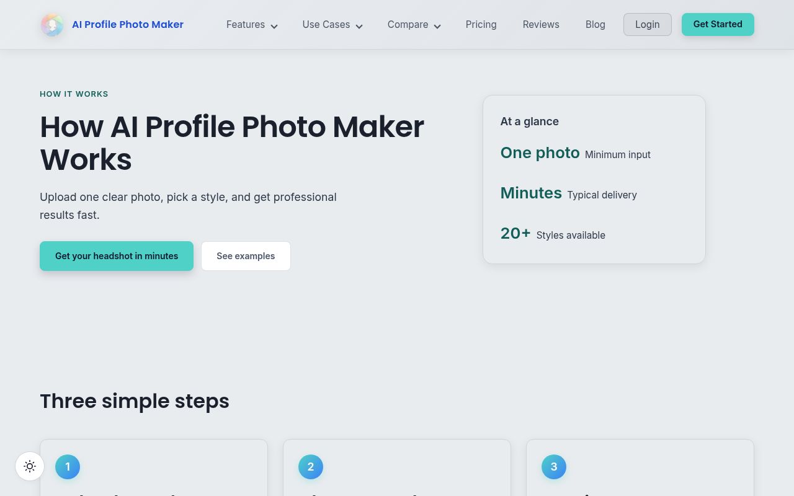794x496 pixels.
Task: Toggle the light/dark theme sun button
Action: click(x=30, y=466)
